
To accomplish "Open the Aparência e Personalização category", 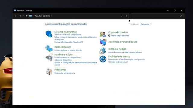I will click(x=123, y=42).
